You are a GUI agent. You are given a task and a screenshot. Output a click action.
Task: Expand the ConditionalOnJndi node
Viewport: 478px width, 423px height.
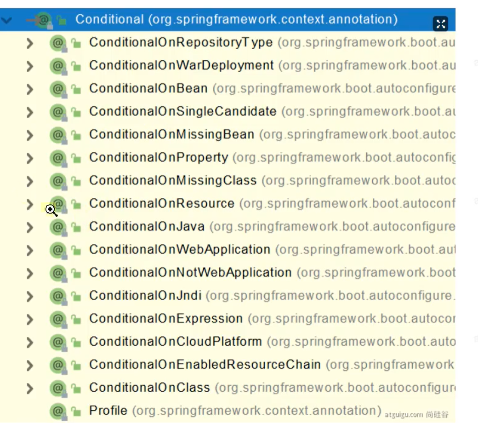tap(29, 296)
